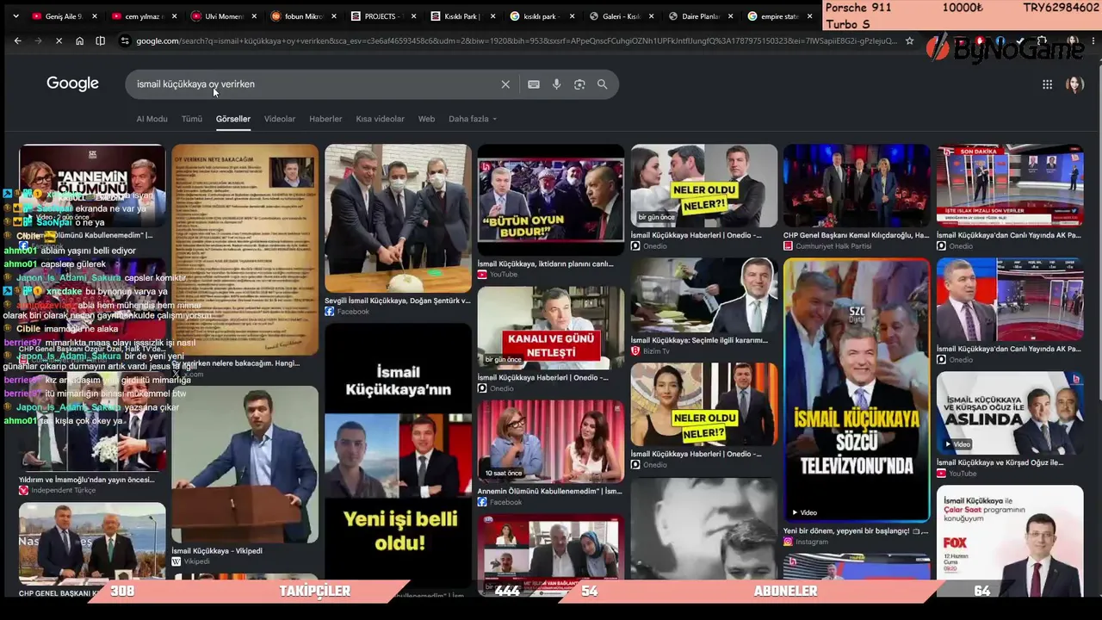Open the AI Modu search tab
The image size is (1102, 620).
pyautogui.click(x=152, y=119)
